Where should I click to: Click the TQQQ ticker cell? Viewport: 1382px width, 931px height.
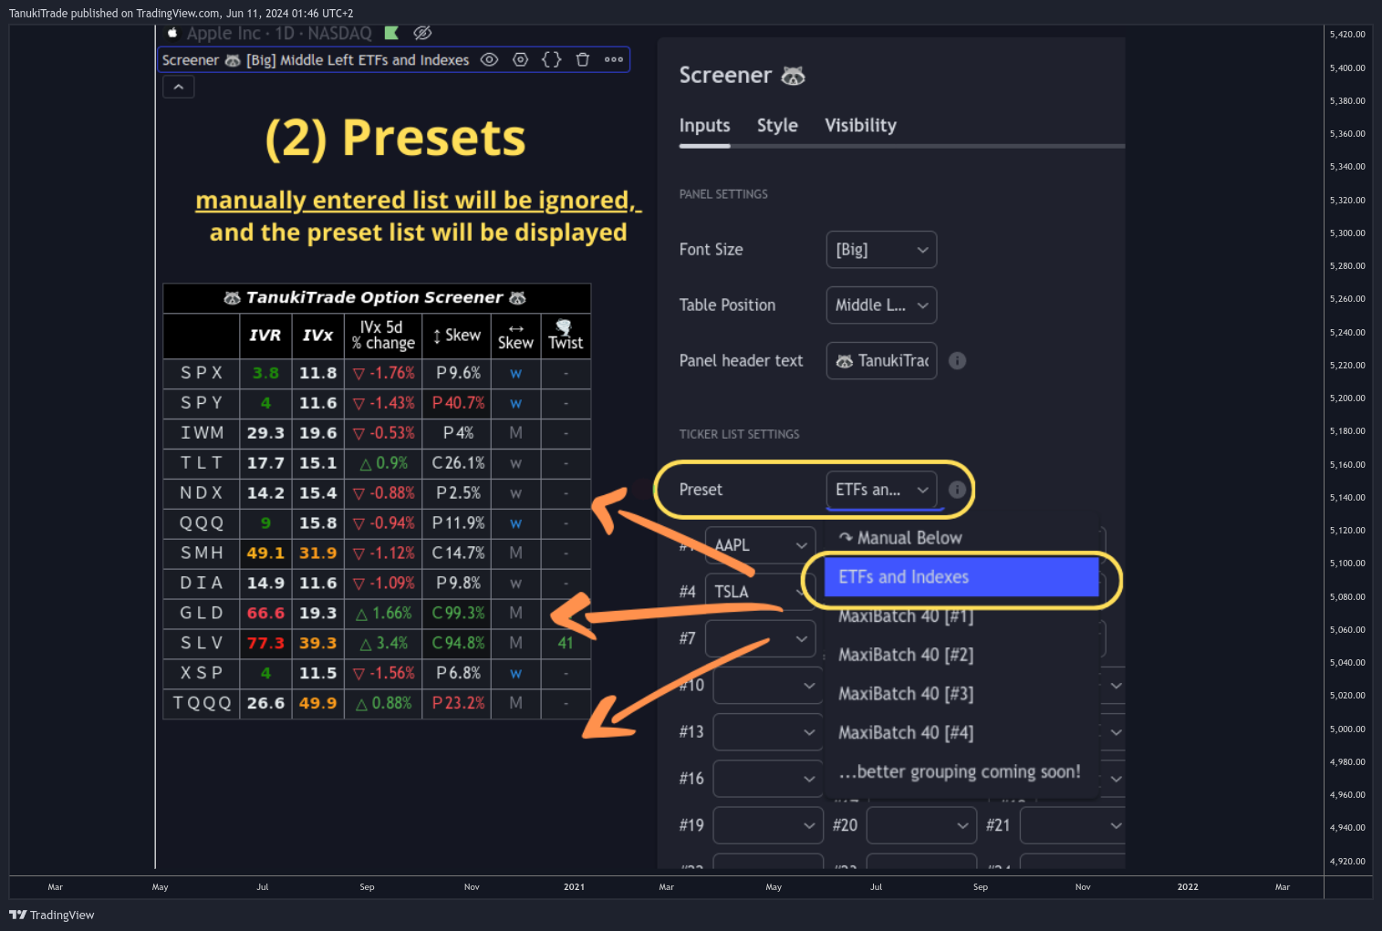[202, 703]
